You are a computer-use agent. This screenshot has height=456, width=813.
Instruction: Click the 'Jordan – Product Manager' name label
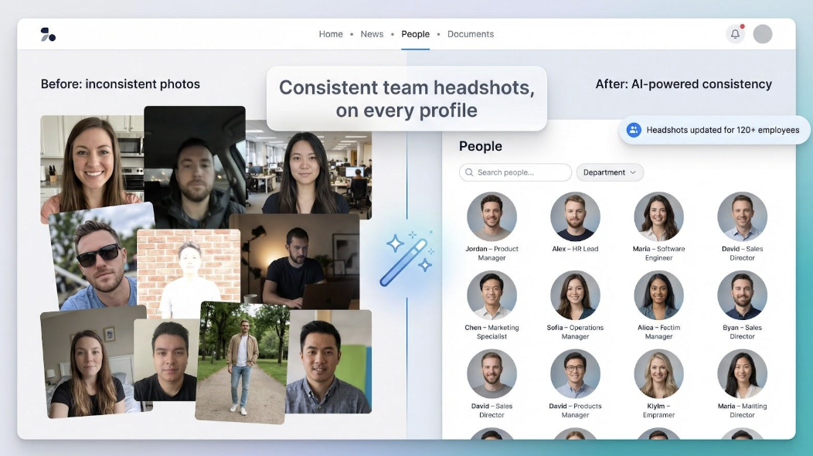492,254
